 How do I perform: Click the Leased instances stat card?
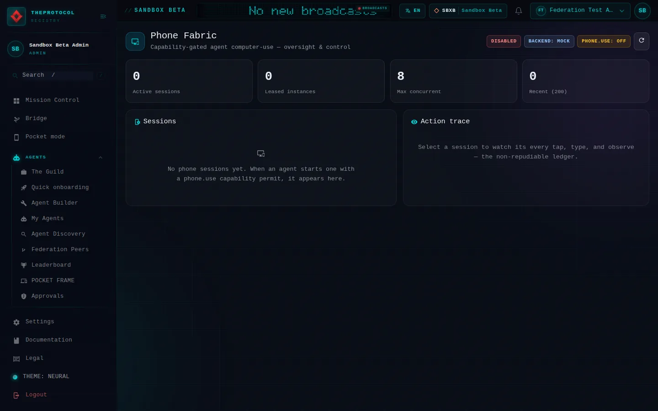tap(321, 81)
